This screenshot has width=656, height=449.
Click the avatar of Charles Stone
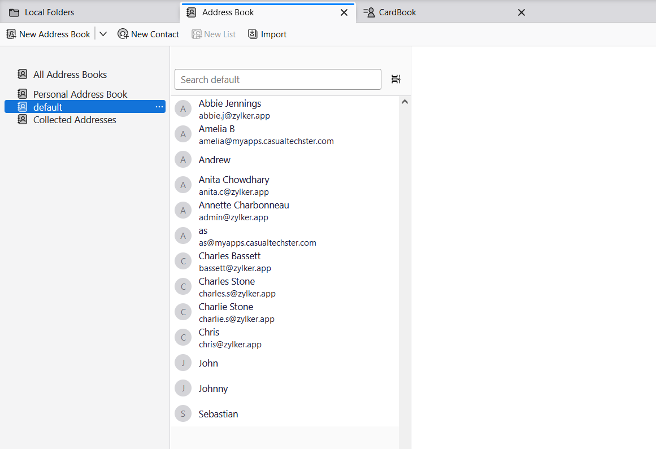[183, 287]
